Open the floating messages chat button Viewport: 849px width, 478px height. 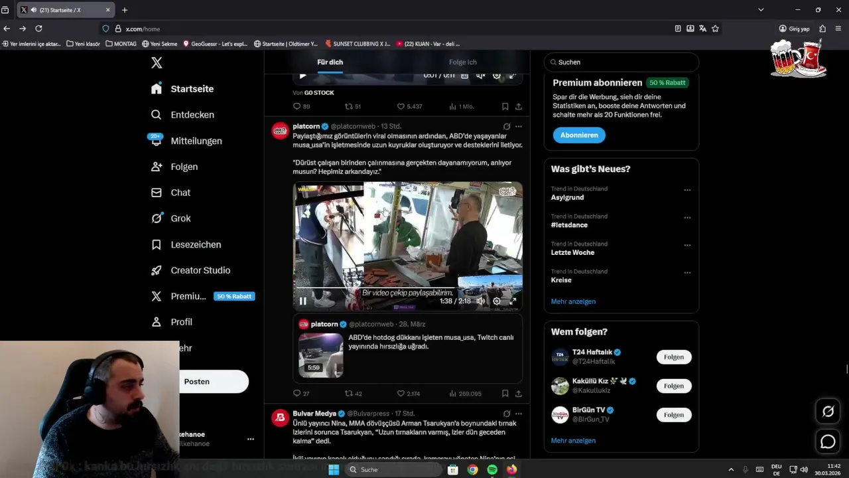[828, 441]
